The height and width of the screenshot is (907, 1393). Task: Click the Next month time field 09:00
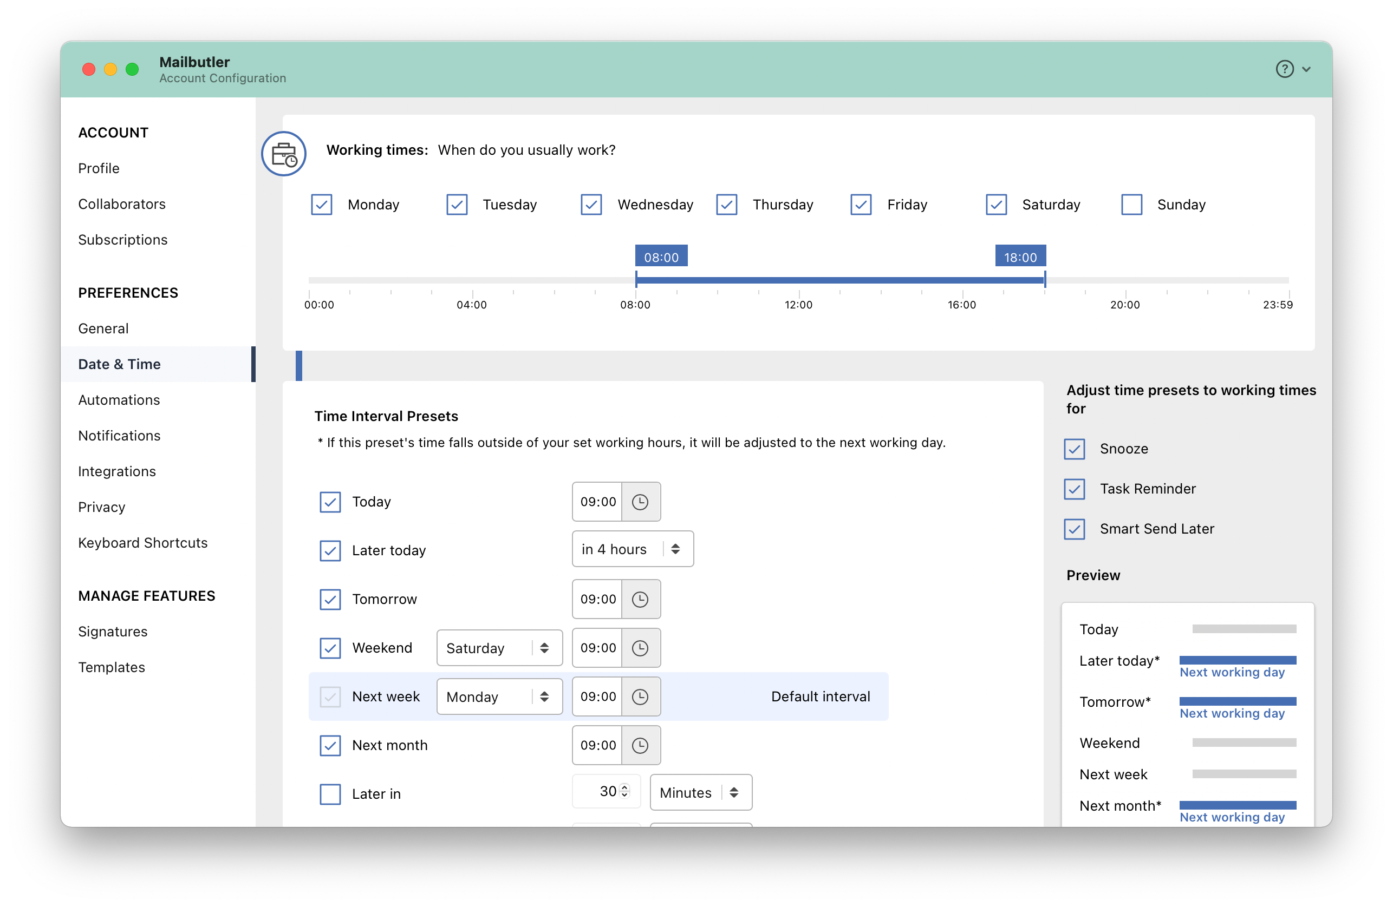pos(597,746)
